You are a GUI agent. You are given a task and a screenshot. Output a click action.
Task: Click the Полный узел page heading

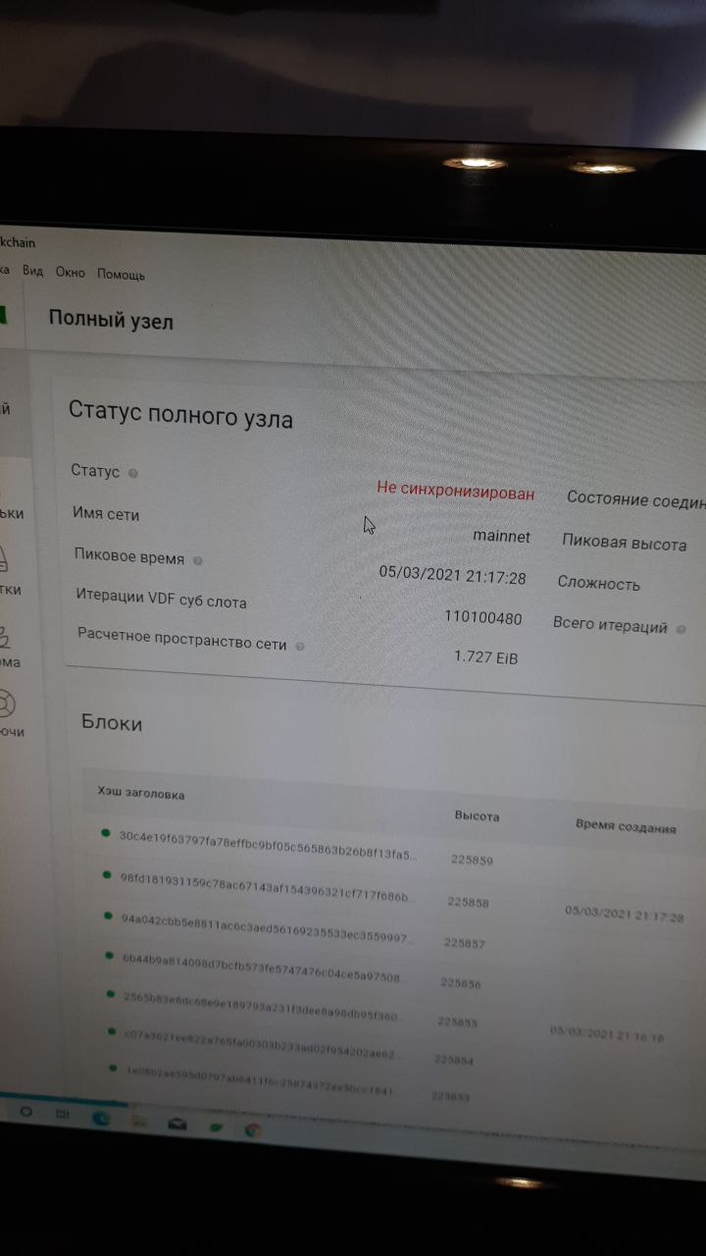point(111,319)
